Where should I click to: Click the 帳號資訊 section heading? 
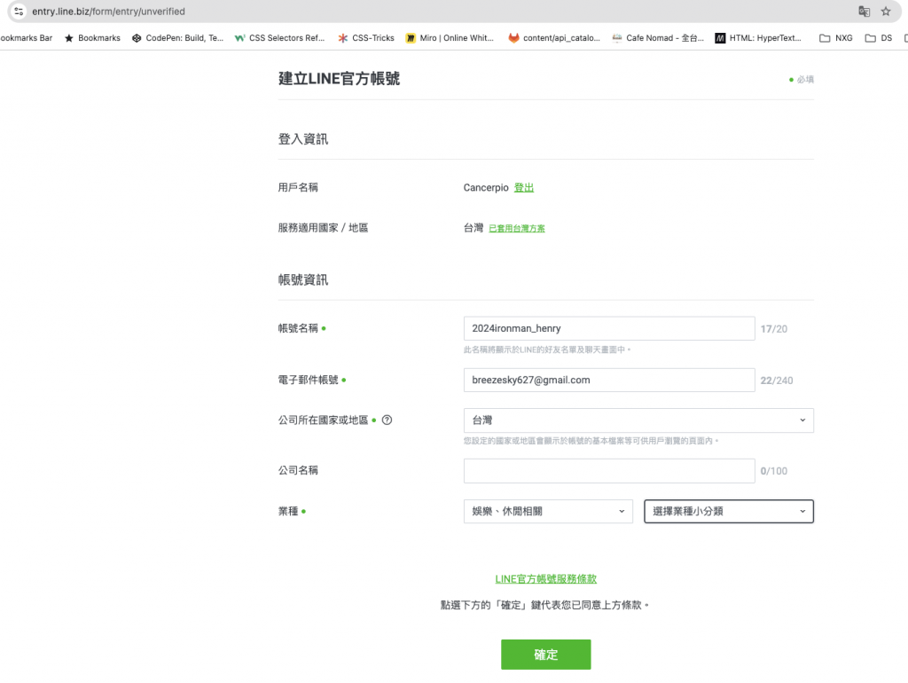303,279
